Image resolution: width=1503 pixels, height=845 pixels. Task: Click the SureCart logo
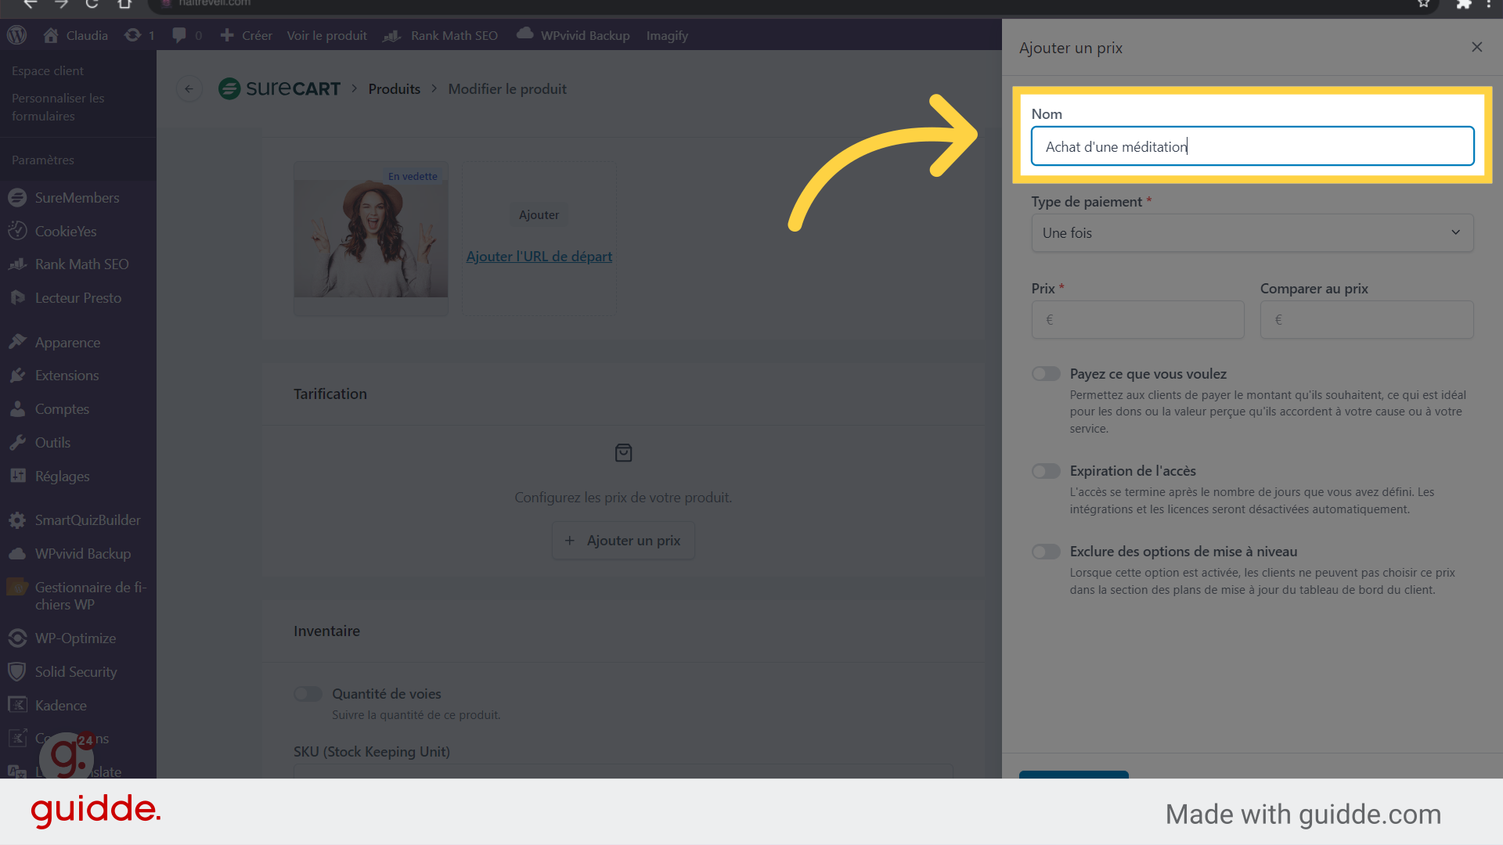[279, 88]
